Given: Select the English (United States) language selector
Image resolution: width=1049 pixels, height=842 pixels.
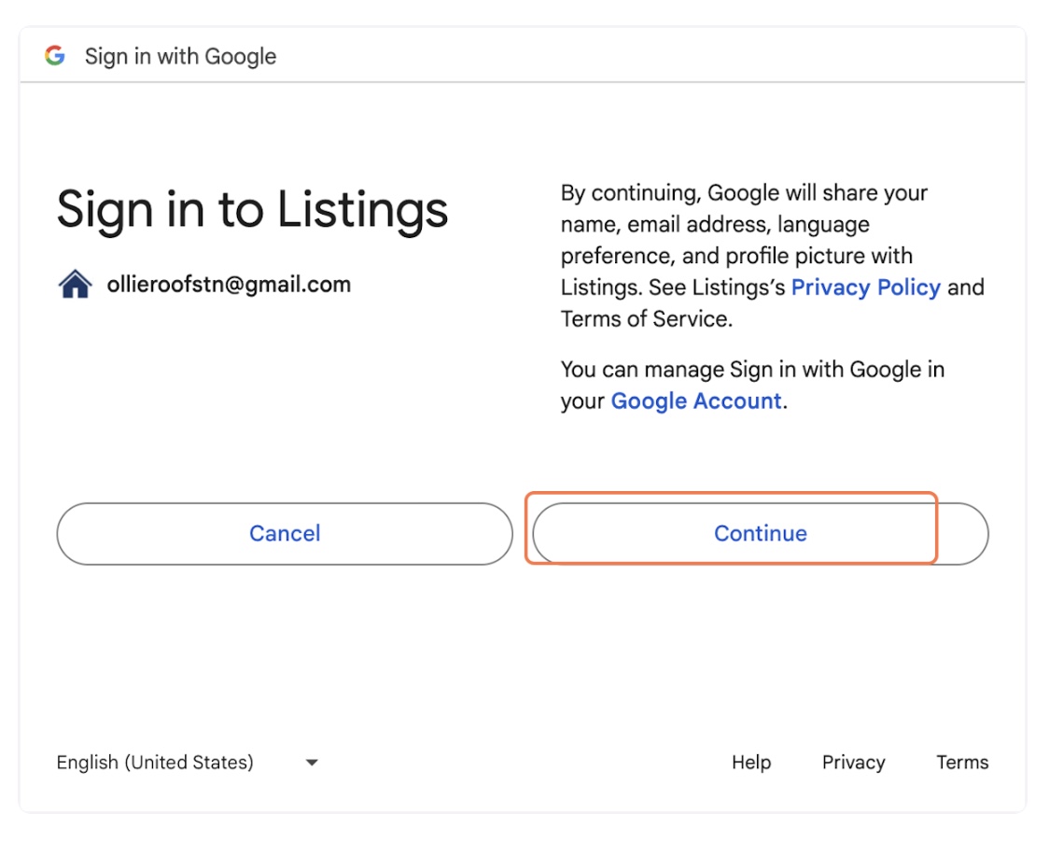Looking at the screenshot, I should [188, 763].
